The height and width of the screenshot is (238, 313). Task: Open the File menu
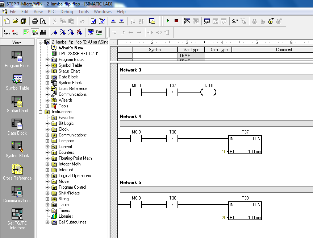point(13,12)
